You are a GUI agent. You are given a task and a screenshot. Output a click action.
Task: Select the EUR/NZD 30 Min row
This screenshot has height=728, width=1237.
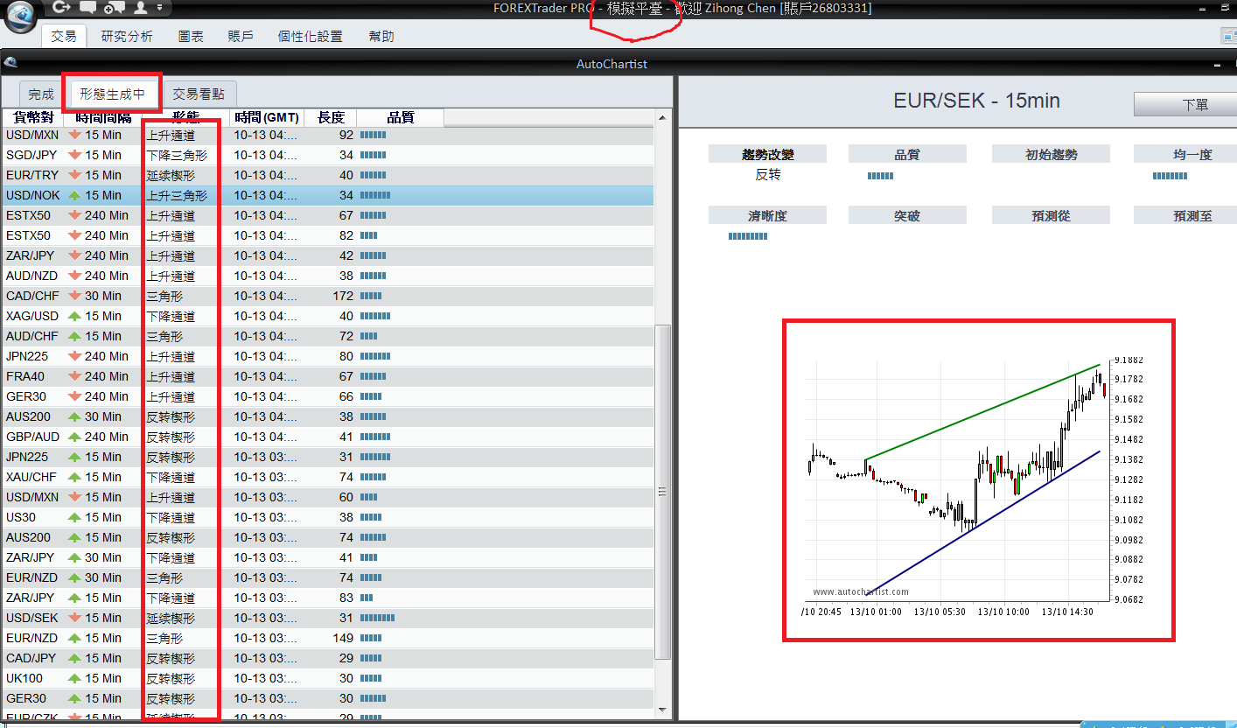328,577
